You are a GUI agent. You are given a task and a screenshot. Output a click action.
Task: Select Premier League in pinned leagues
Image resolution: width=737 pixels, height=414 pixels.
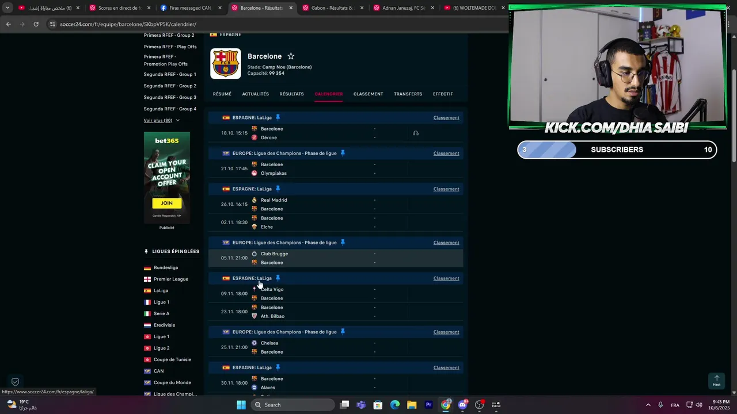point(171,279)
